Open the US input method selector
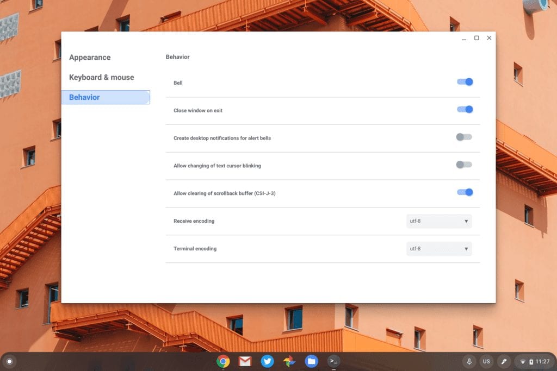Screen dimensions: 557x371 click(x=486, y=361)
